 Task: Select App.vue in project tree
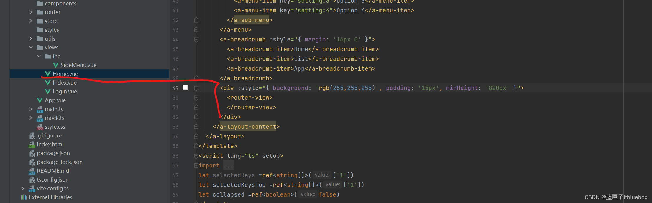tap(55, 100)
